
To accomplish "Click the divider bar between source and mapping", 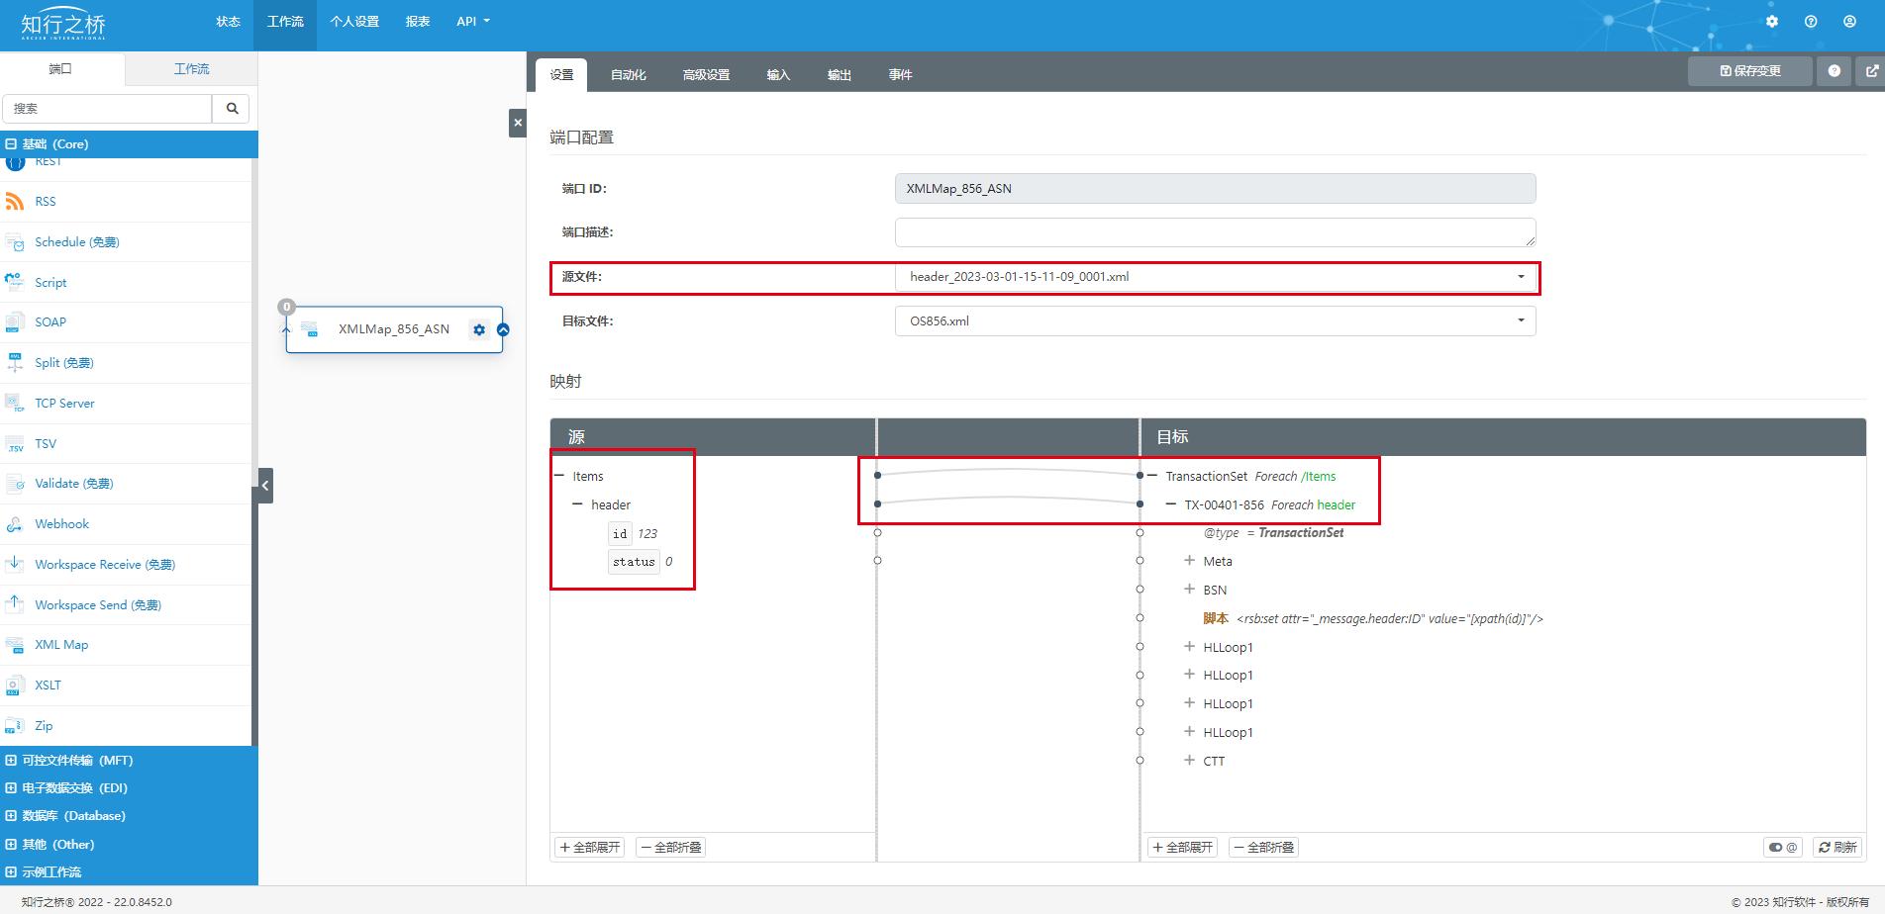I will pyautogui.click(x=876, y=643).
